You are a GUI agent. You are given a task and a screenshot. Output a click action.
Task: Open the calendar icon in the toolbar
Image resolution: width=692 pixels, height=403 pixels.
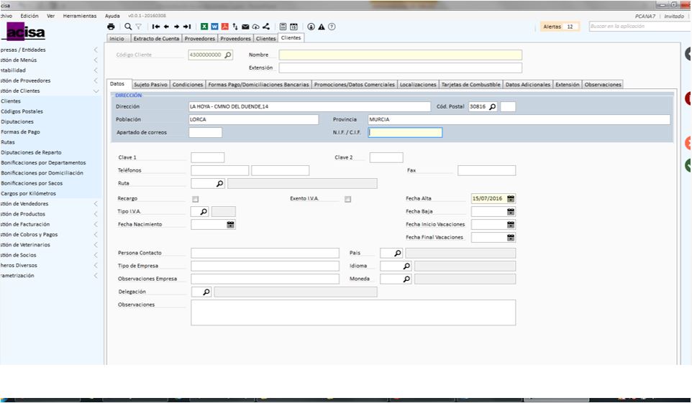294,27
